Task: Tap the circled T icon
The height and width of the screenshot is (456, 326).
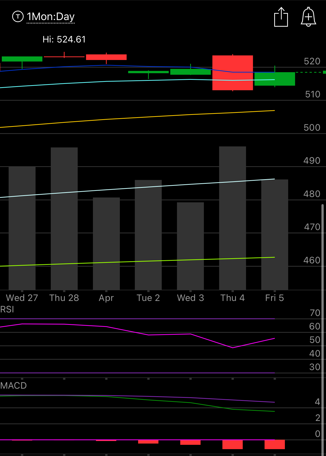Action: (18, 17)
